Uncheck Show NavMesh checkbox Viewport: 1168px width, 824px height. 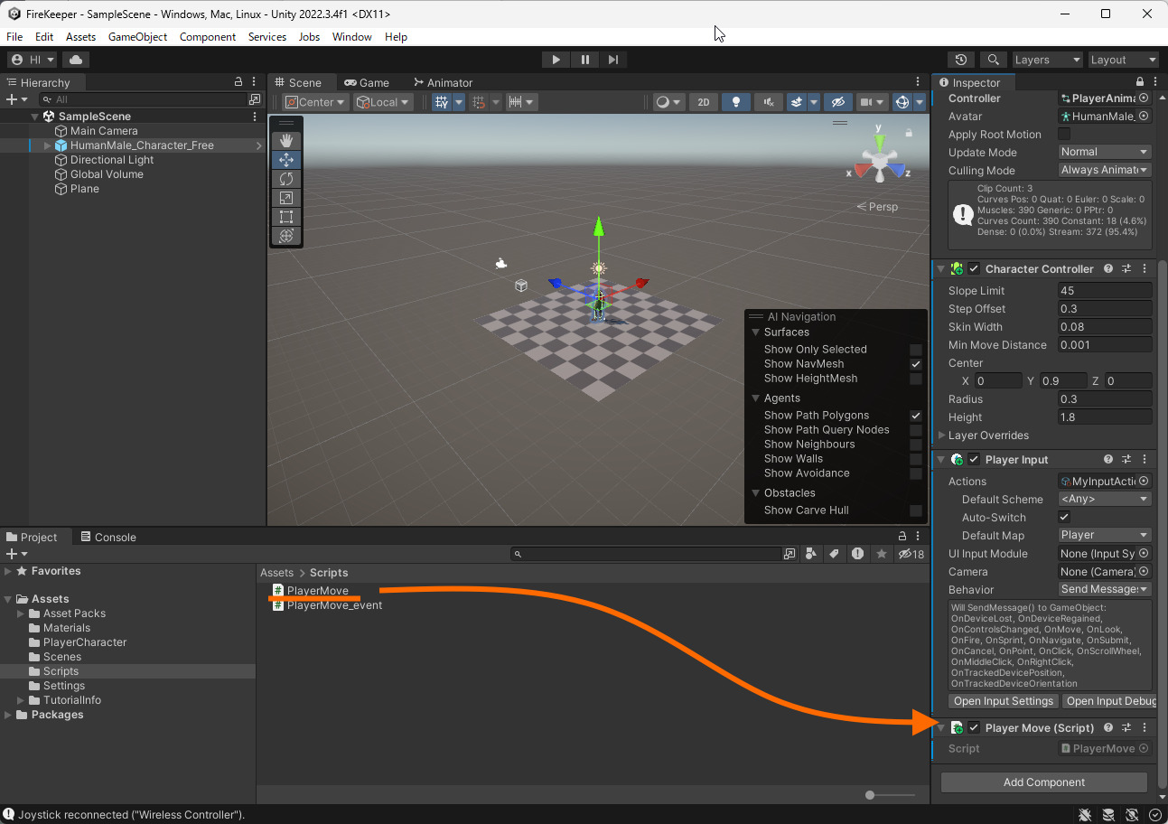click(916, 364)
